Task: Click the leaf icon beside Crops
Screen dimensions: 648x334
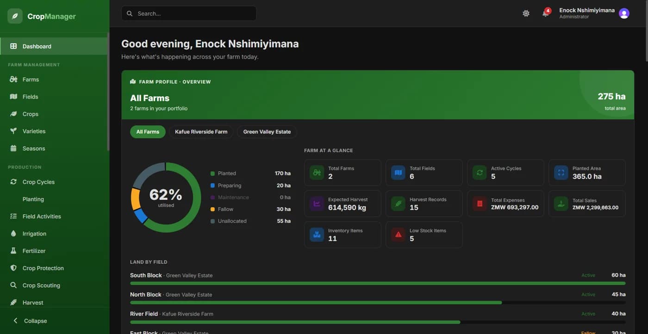Action: pyautogui.click(x=13, y=114)
